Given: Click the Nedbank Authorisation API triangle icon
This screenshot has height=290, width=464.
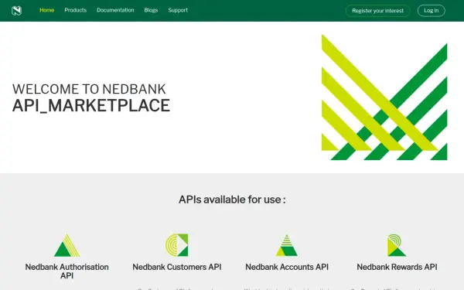Looking at the screenshot, I should point(67,245).
